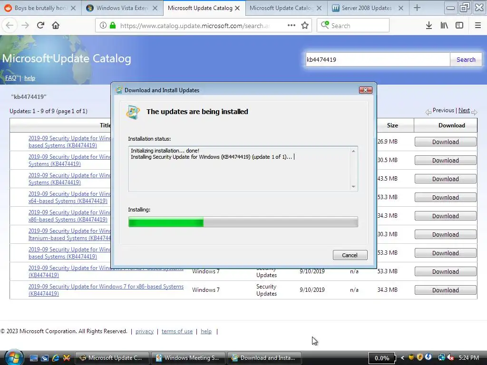The width and height of the screenshot is (487, 365).
Task: Focus the kb4474419 catalog search field
Action: point(377,59)
